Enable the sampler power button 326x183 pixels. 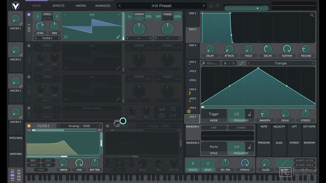point(29,108)
